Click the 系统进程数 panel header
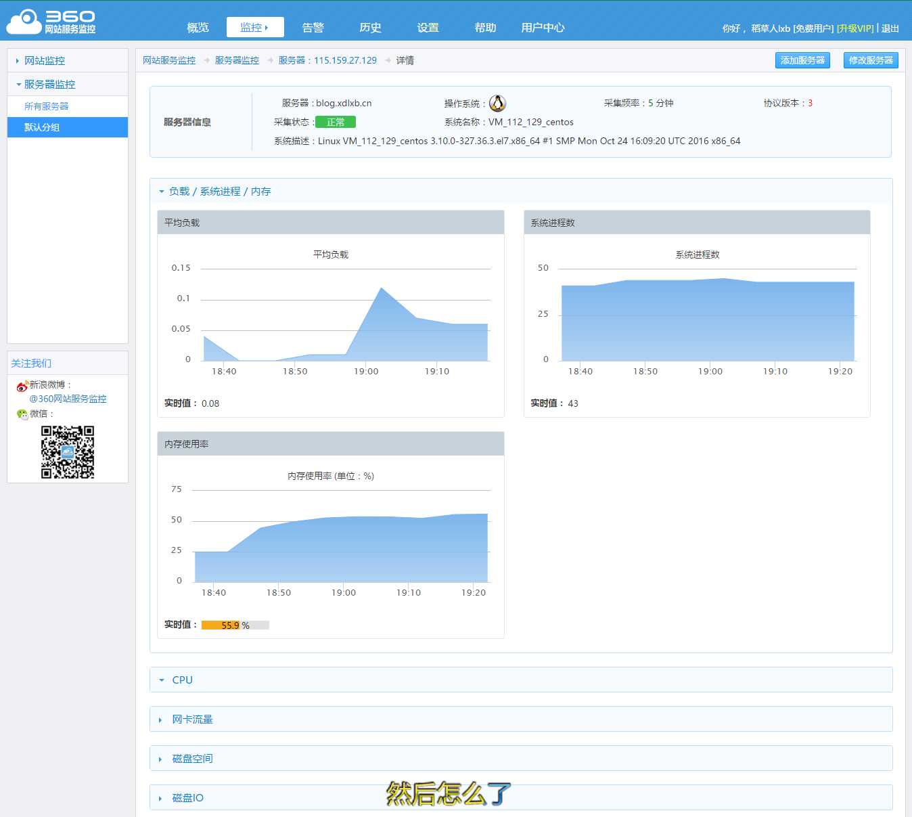 pyautogui.click(x=697, y=223)
